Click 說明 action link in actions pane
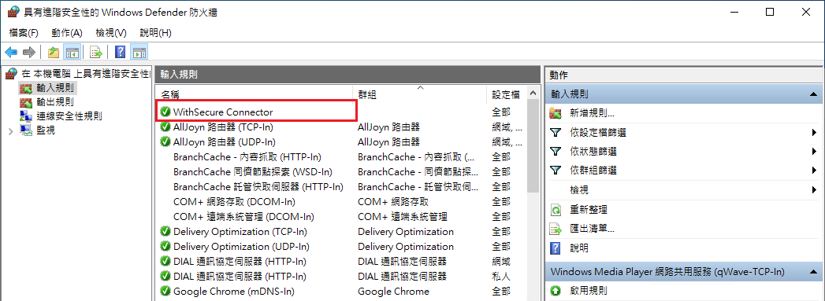 579,248
